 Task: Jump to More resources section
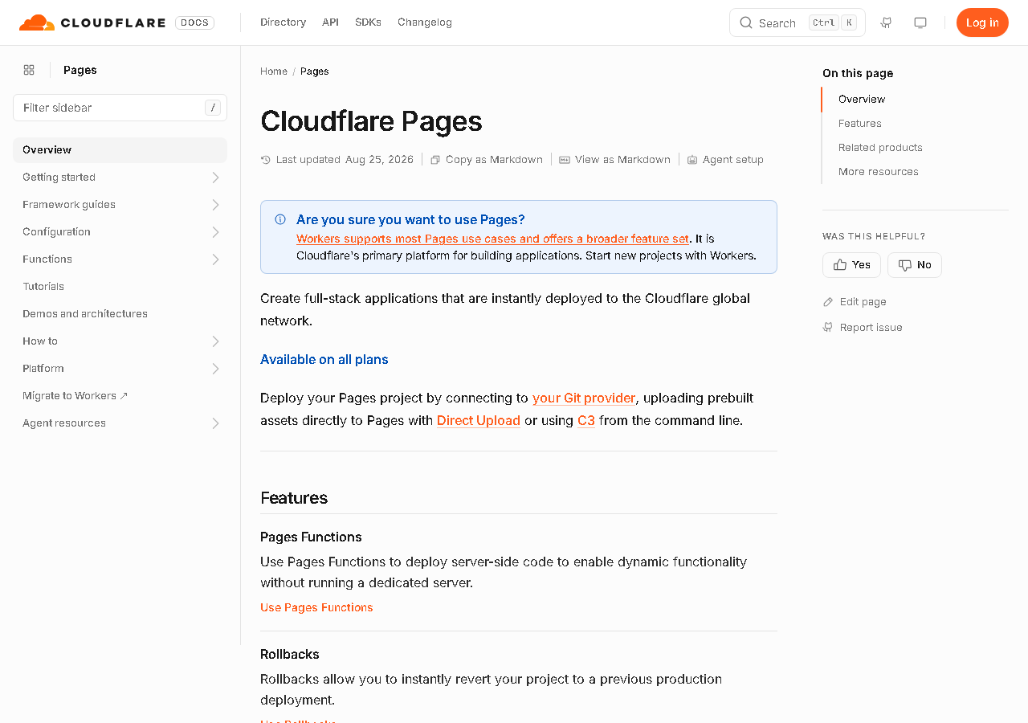pyautogui.click(x=879, y=172)
